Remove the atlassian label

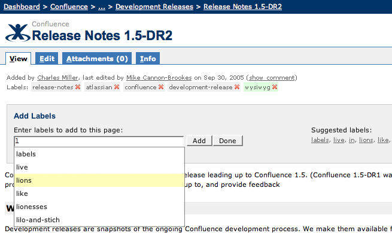pos(117,87)
